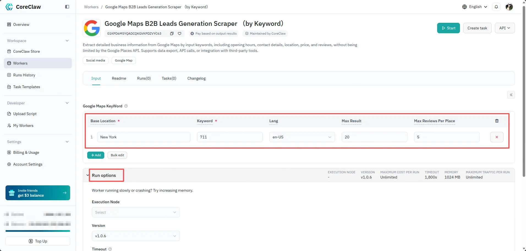Click the Invite friends banner

(38, 193)
